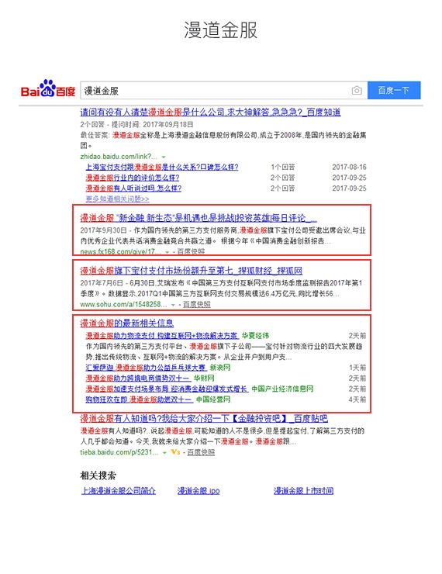Click the camera image-search icon
This screenshot has height=574, width=442.
357,91
